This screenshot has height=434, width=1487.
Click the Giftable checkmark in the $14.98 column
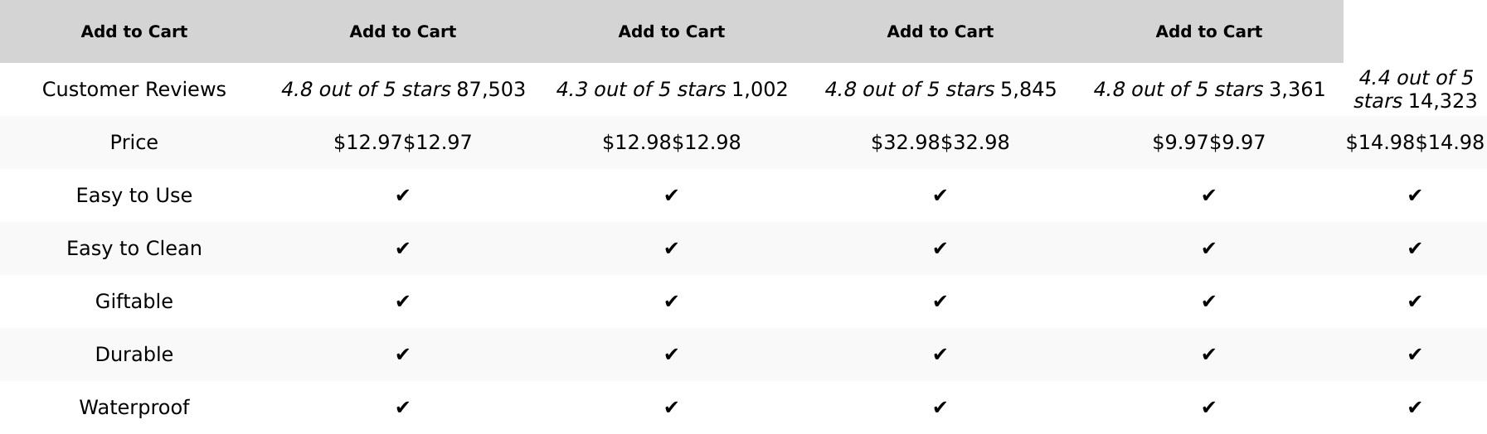point(1415,301)
